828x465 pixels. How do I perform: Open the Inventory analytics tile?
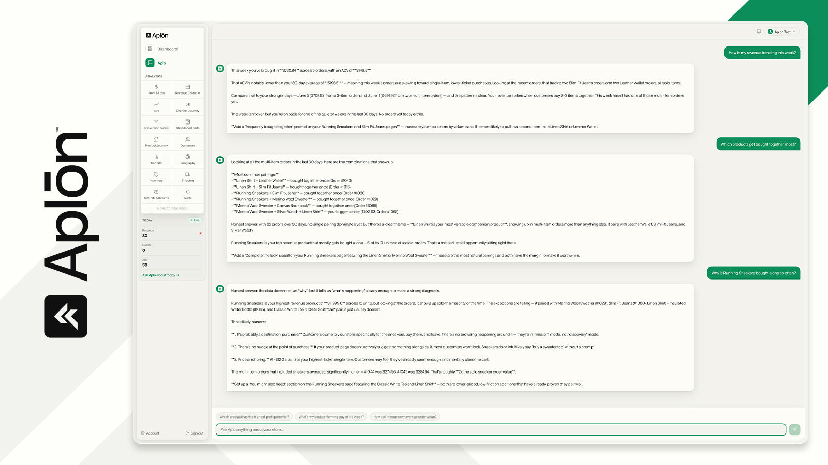click(156, 177)
